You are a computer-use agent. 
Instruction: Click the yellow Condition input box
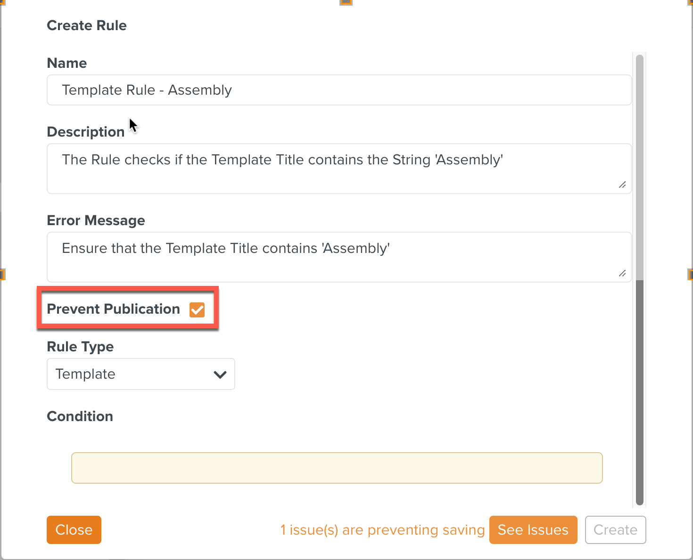click(x=337, y=468)
